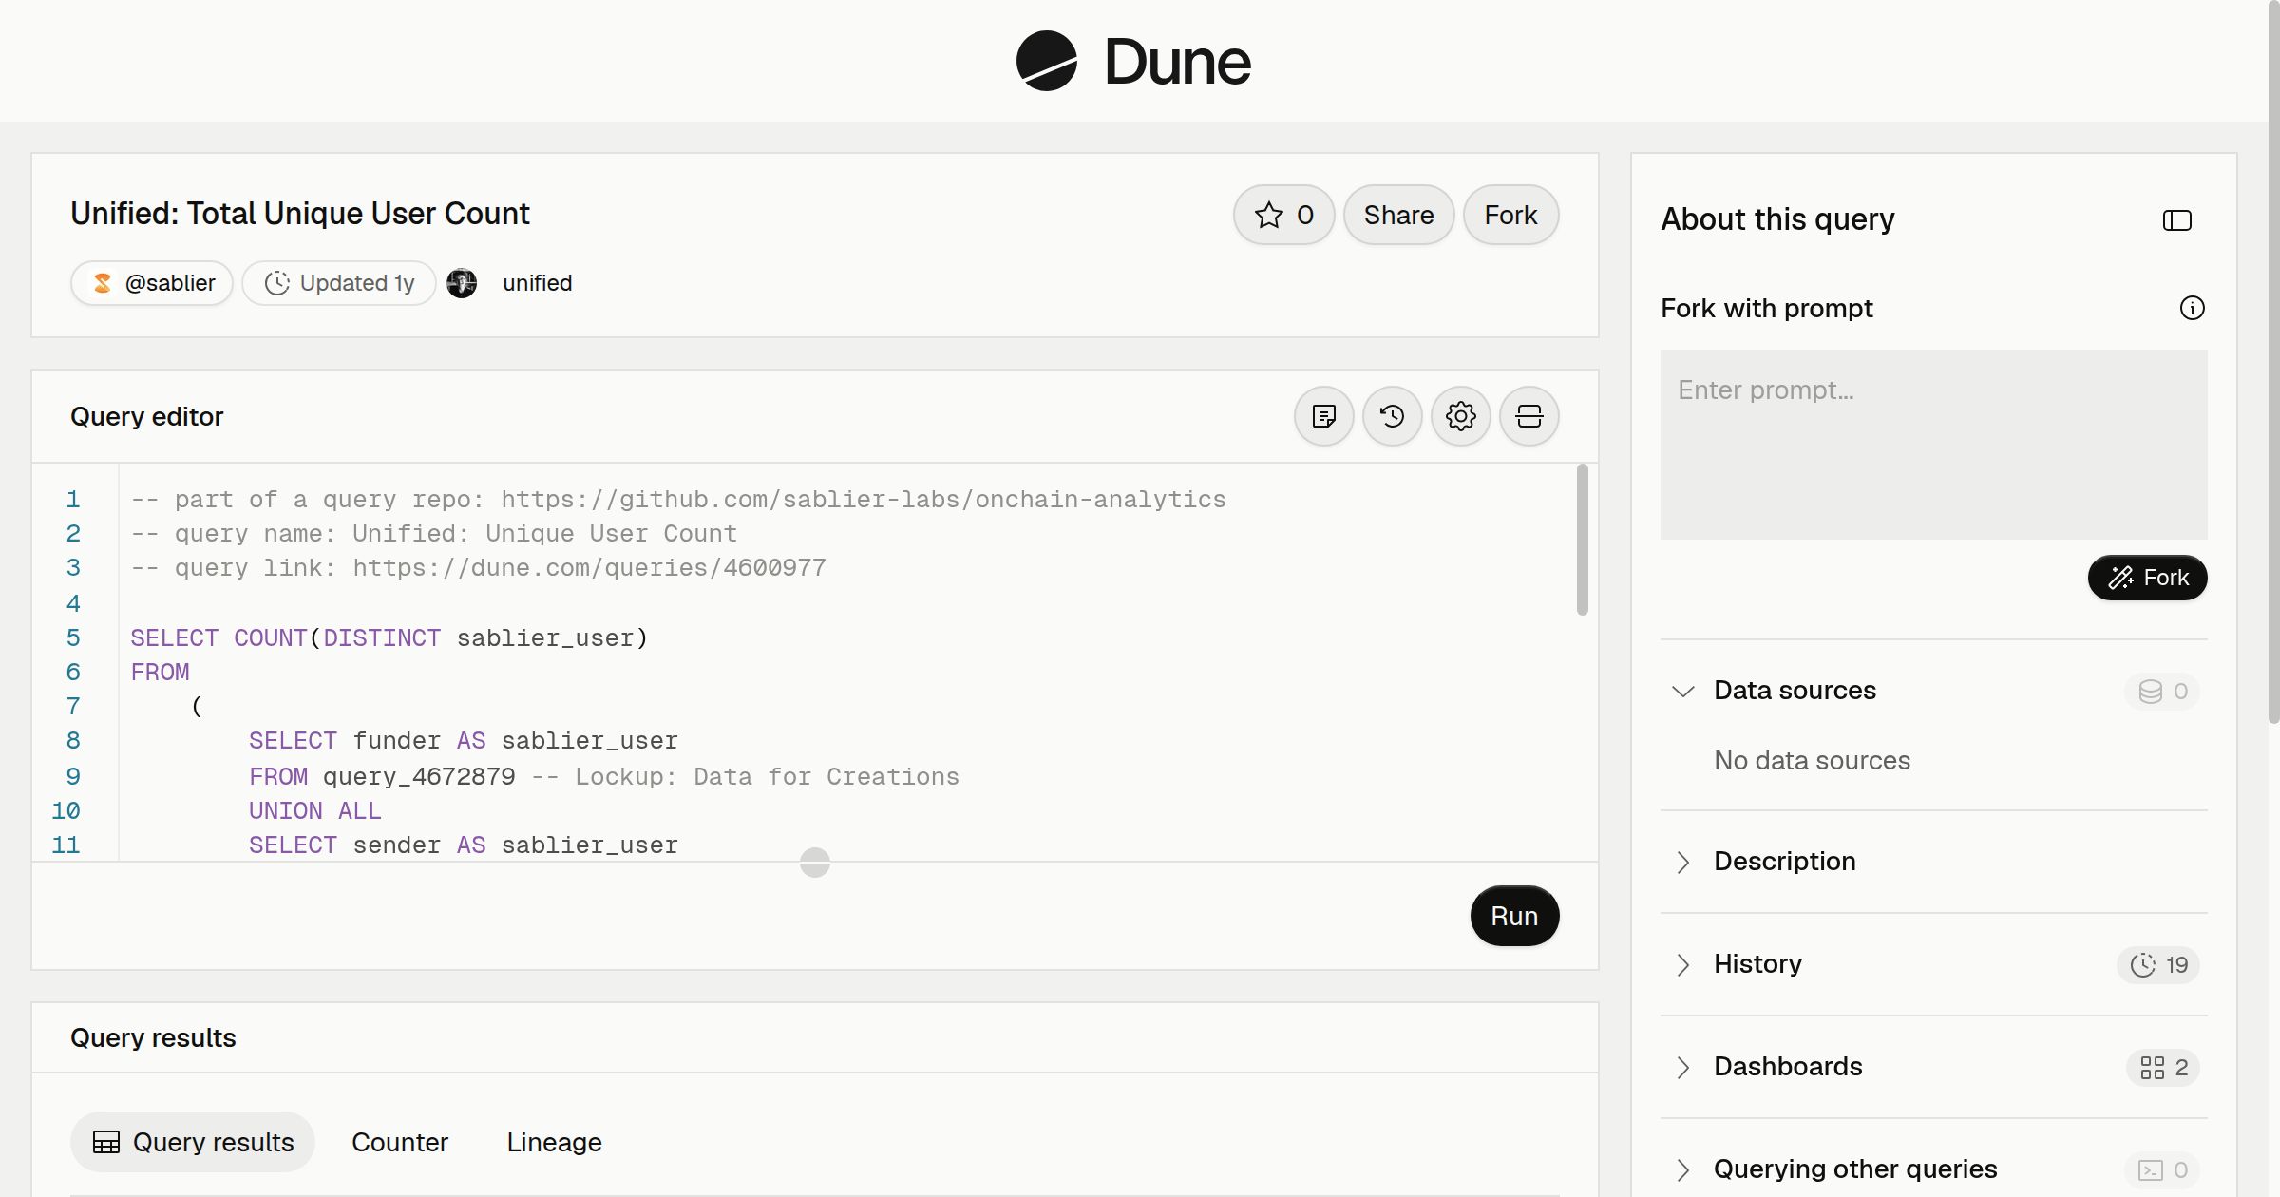Switch to the Lineage tab
Image resolution: width=2280 pixels, height=1197 pixels.
(554, 1142)
